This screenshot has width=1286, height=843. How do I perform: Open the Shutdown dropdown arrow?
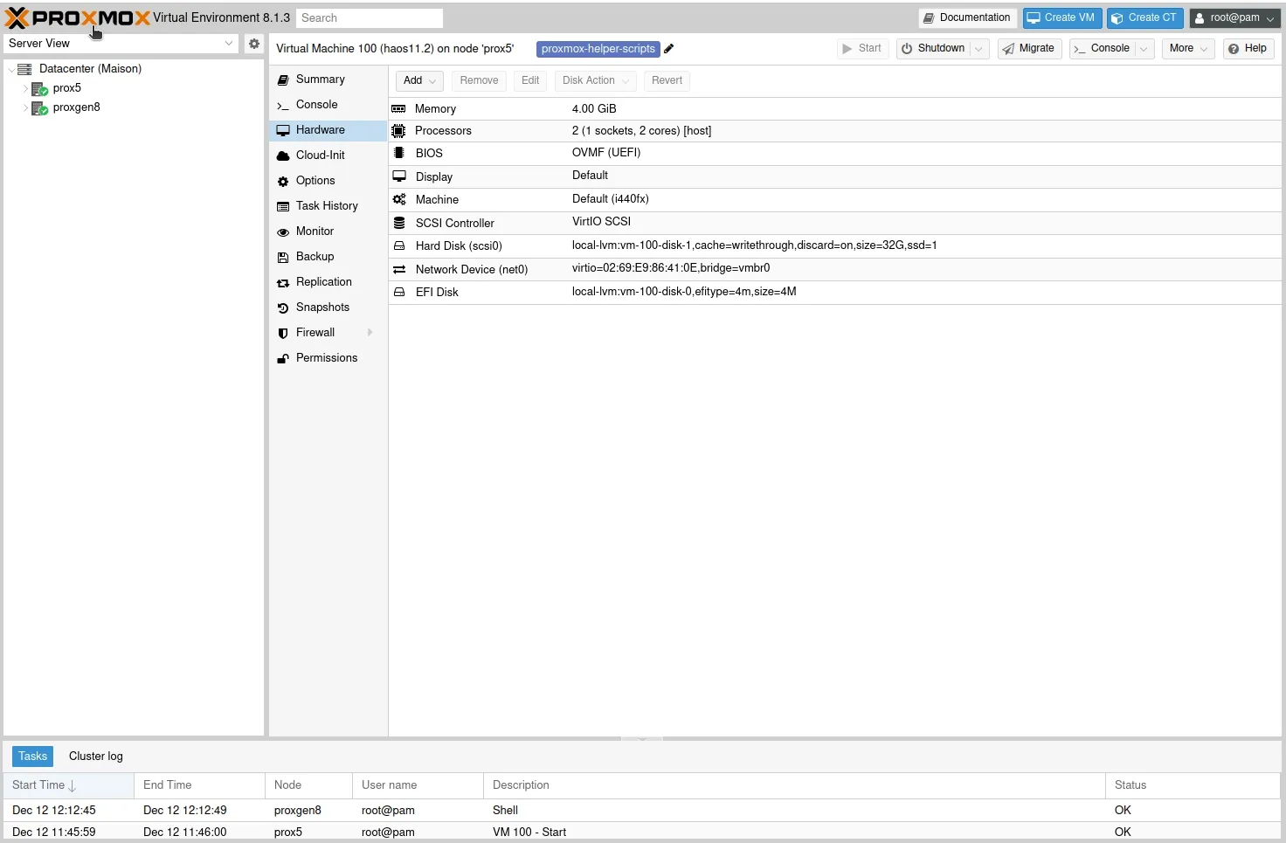point(978,49)
